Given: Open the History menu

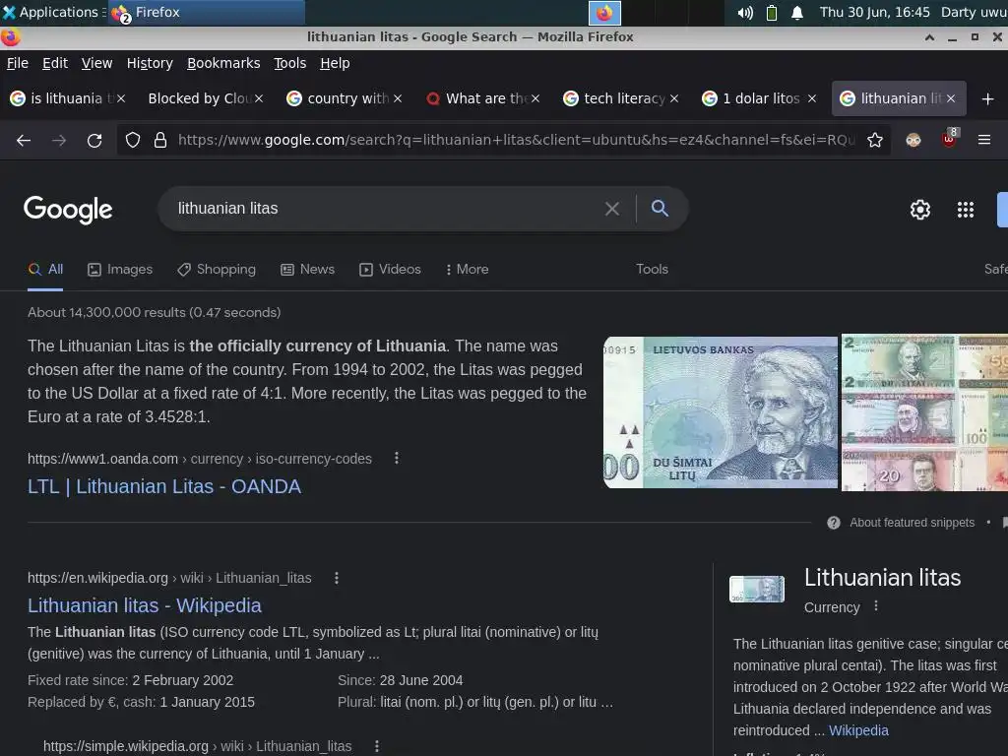Looking at the screenshot, I should point(150,63).
